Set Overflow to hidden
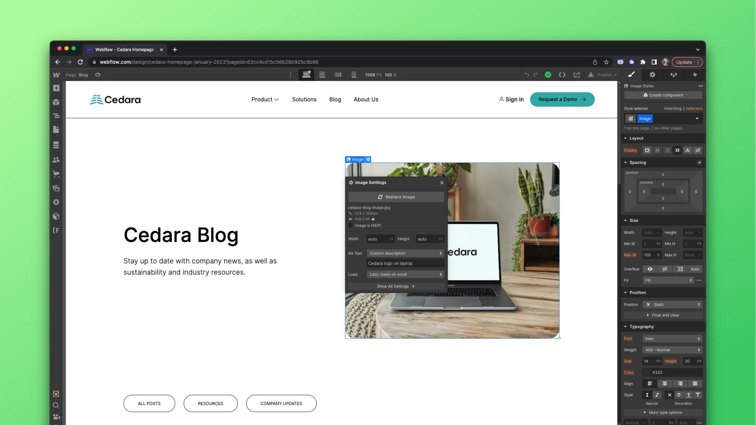Viewport: 756px width, 425px height. click(x=665, y=269)
